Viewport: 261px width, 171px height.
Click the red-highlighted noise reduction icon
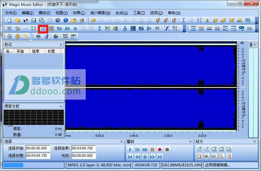click(43, 29)
